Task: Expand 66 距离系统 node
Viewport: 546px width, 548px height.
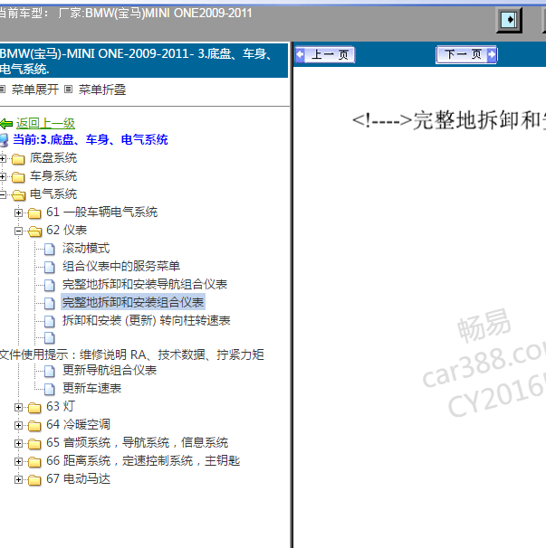Action: point(18,462)
